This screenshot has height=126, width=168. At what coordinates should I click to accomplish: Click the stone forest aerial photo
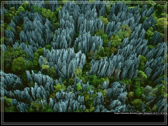[x=84, y=56]
